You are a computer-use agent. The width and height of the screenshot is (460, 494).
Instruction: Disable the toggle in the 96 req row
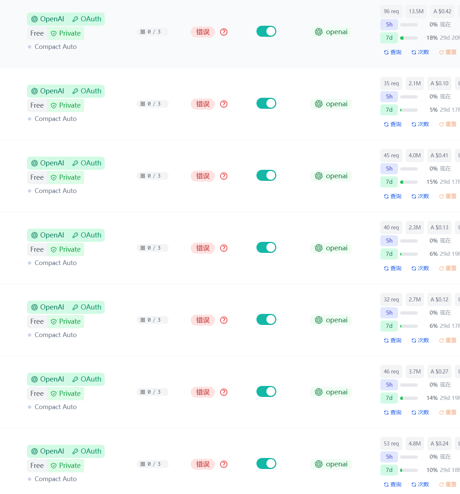(266, 31)
